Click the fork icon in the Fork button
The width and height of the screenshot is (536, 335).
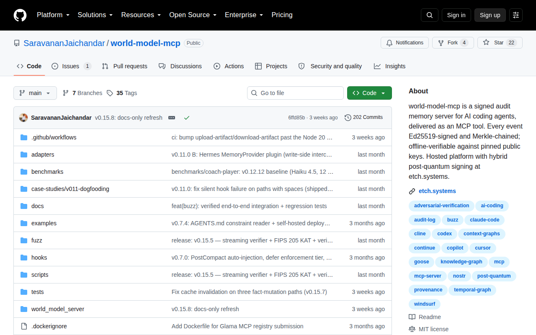click(441, 43)
